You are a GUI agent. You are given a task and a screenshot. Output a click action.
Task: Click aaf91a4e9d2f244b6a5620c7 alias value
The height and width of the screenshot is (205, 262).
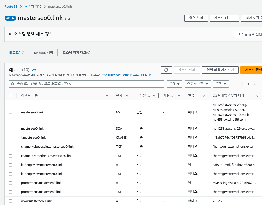click(x=235, y=165)
